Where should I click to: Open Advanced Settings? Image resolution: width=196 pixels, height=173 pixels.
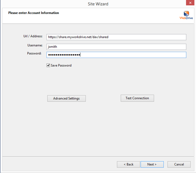66,98
